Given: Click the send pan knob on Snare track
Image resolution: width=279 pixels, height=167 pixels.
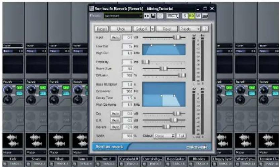Looking at the screenshot, I should pos(31,100).
